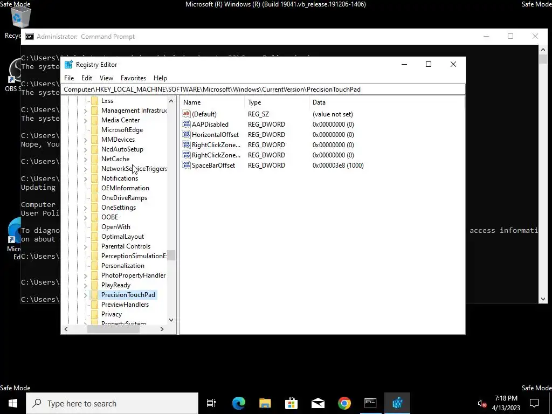552x414 pixels.
Task: Expand the OneSettings key
Action: [86, 208]
